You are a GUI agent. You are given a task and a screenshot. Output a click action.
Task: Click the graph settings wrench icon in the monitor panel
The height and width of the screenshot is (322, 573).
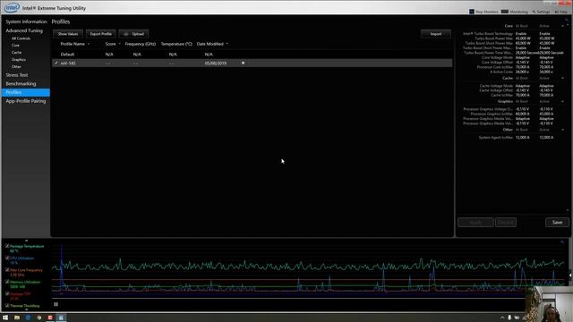[562, 241]
